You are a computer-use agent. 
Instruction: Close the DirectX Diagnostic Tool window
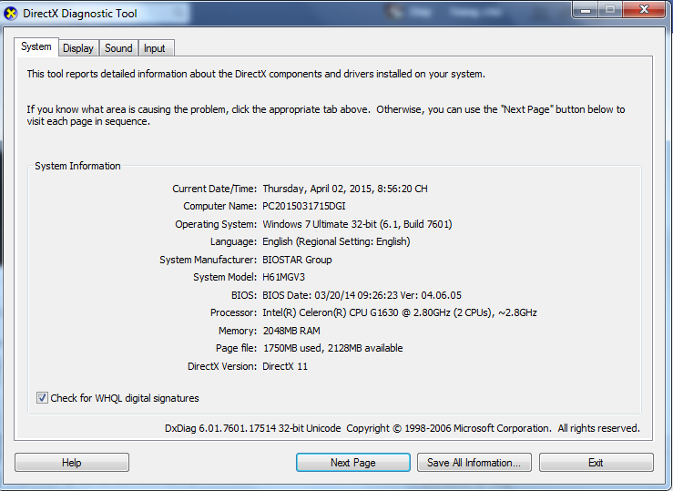pos(644,9)
